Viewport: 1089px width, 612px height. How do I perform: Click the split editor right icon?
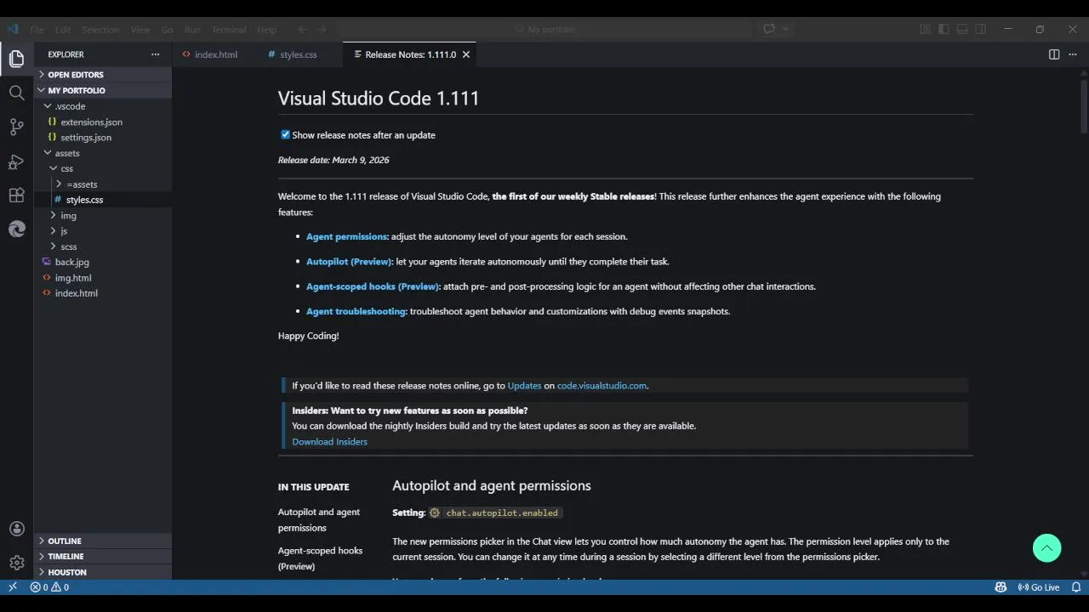click(1054, 54)
